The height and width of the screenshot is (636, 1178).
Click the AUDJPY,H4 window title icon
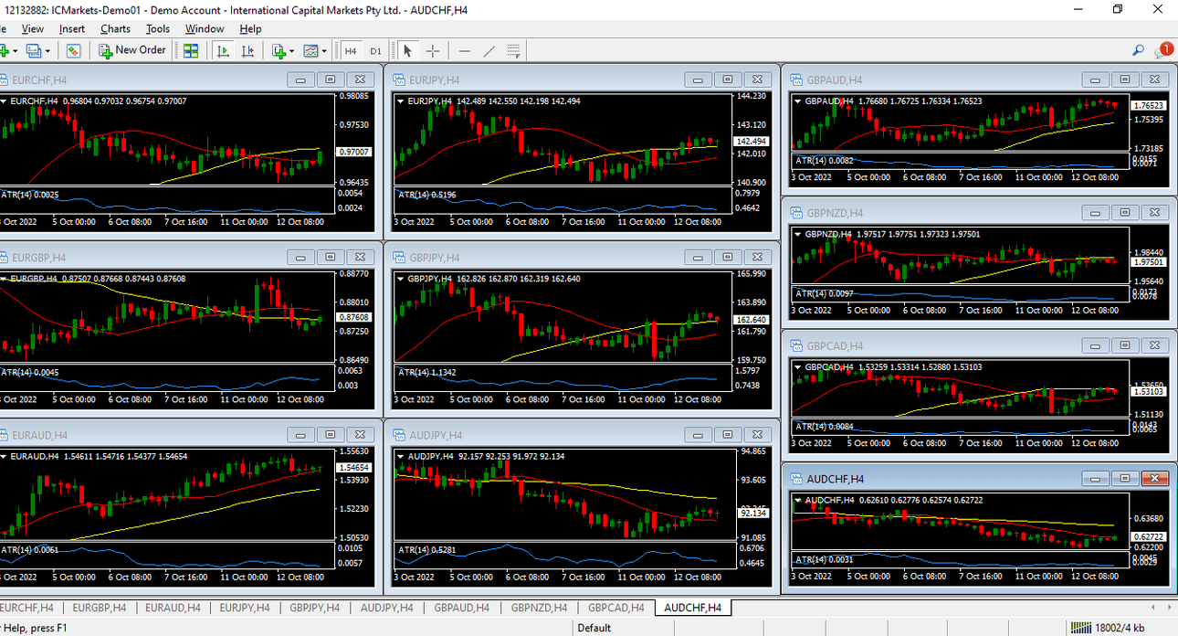tap(399, 435)
